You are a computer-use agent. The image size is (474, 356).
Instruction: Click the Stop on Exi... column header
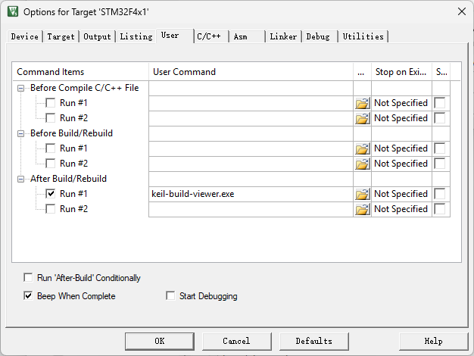(401, 72)
